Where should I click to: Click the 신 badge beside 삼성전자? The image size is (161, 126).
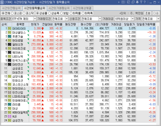point(9,120)
